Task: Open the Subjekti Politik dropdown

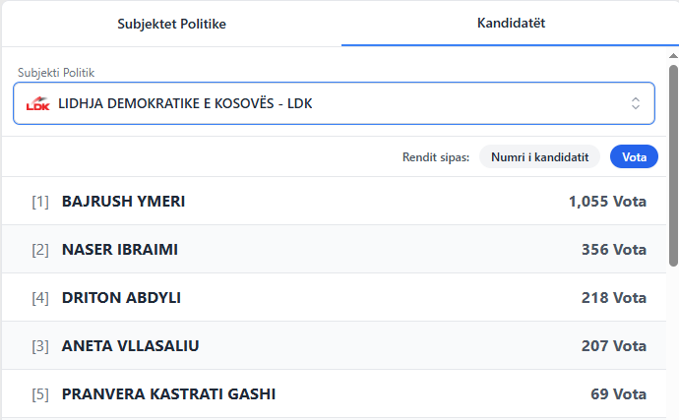Action: pos(334,103)
